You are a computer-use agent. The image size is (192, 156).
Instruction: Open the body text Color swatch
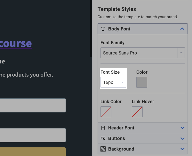142,82
